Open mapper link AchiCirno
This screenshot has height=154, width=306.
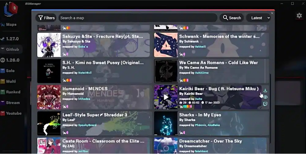point(202,73)
